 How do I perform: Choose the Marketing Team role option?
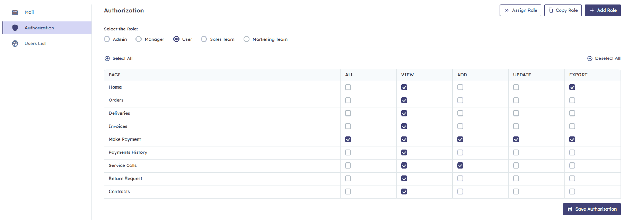click(246, 39)
